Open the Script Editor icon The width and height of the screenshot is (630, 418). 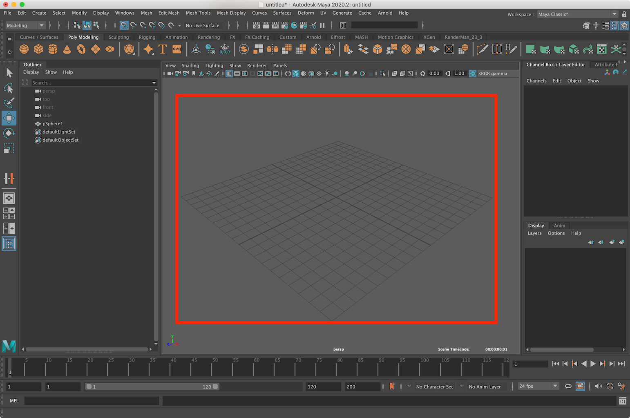click(622, 401)
